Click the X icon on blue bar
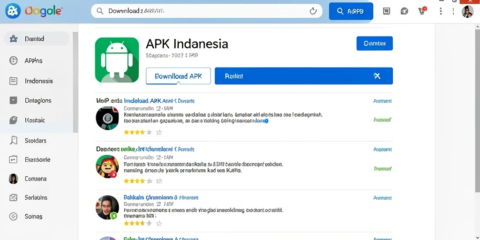The height and width of the screenshot is (240, 480). 377,76
